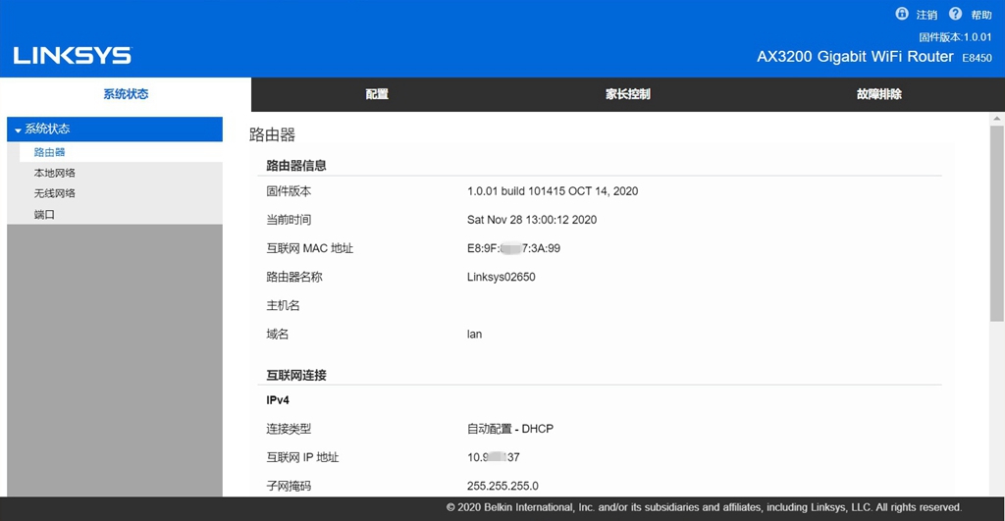Click router name Linksys02650
Image resolution: width=1005 pixels, height=521 pixels.
pos(502,277)
